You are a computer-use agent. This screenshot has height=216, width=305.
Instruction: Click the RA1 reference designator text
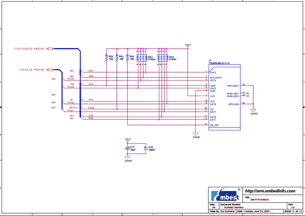(151, 57)
